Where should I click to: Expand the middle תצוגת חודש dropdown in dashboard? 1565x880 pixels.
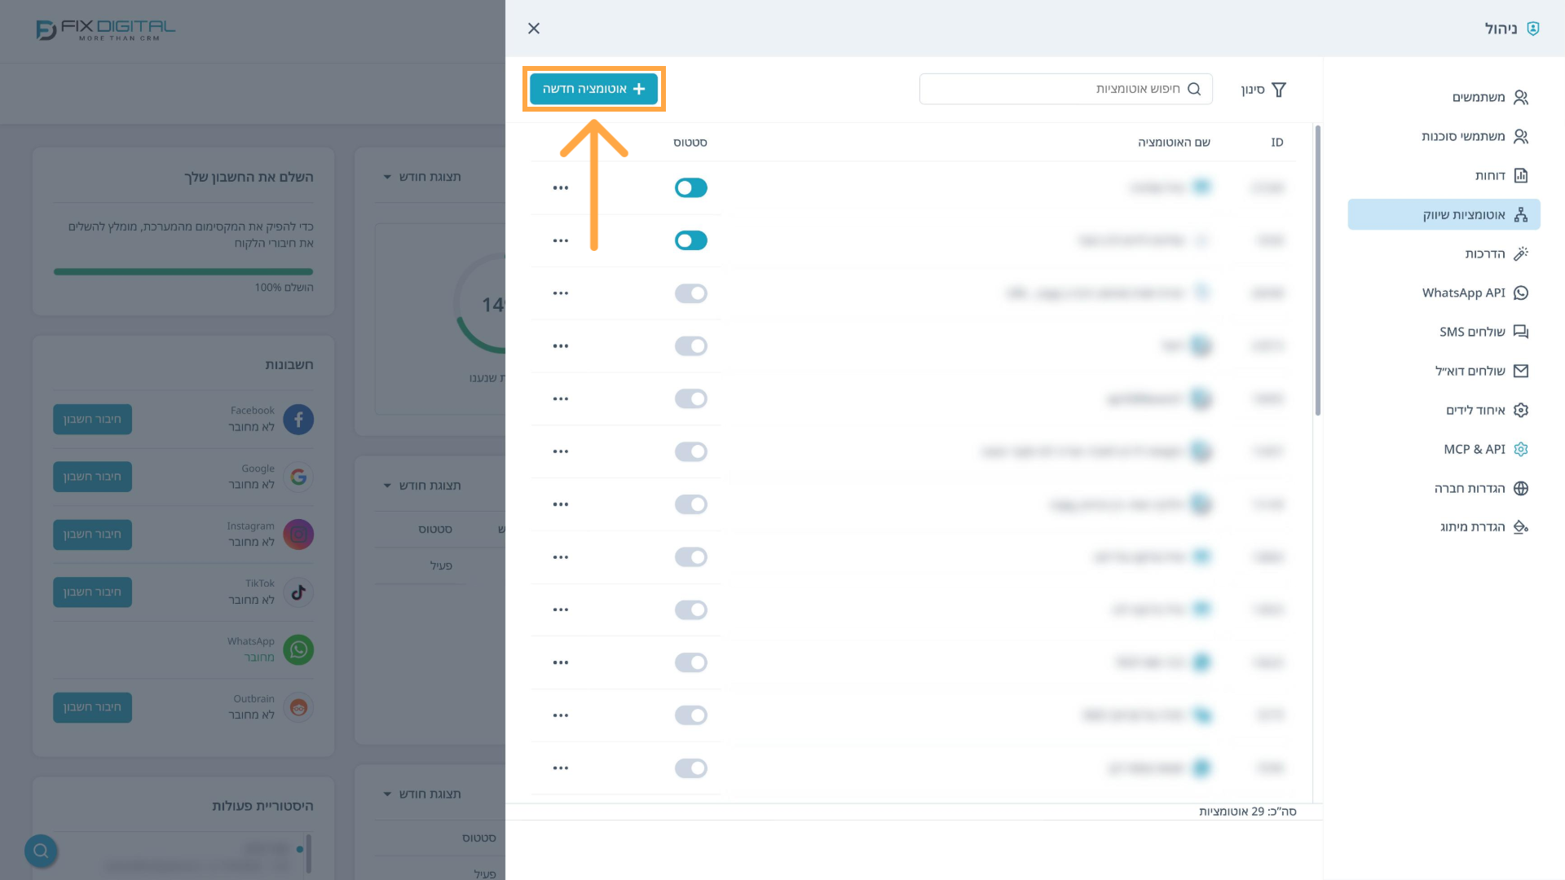pos(422,486)
